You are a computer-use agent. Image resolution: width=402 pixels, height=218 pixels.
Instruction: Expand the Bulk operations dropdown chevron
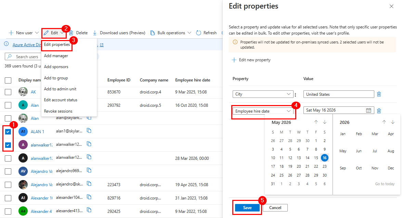(189, 33)
